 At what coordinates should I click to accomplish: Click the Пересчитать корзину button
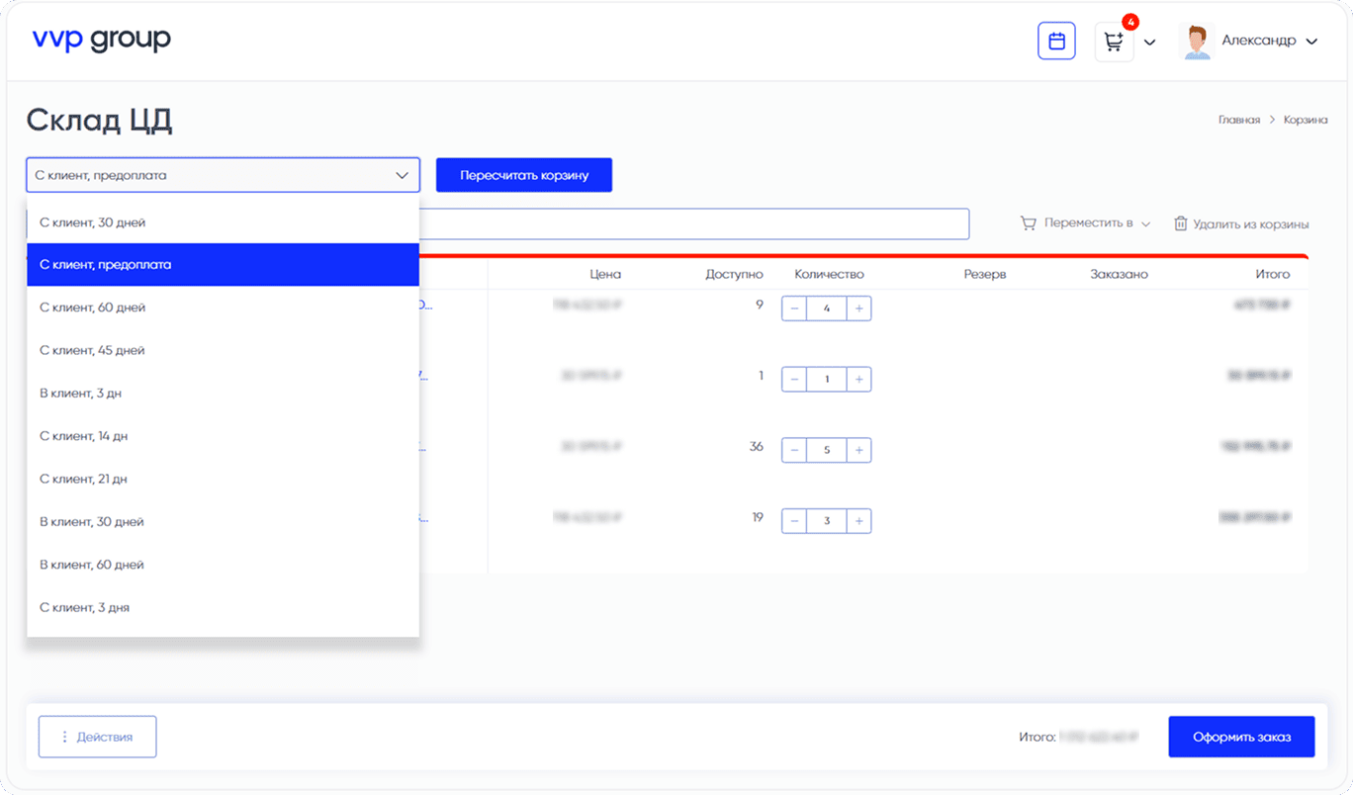click(524, 175)
